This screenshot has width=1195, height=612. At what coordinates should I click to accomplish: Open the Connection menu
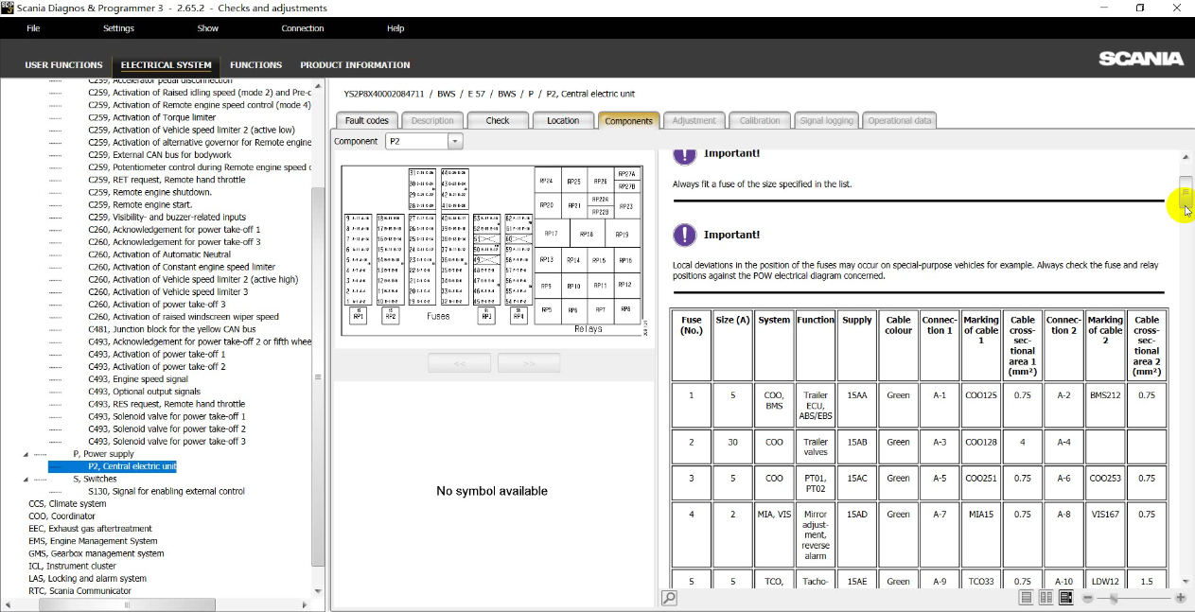(303, 28)
